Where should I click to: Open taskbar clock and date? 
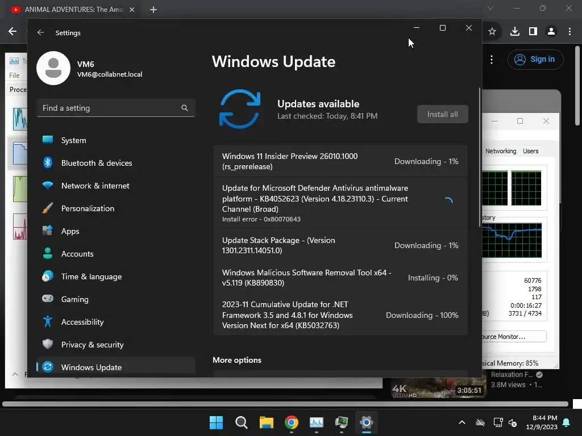(x=542, y=422)
